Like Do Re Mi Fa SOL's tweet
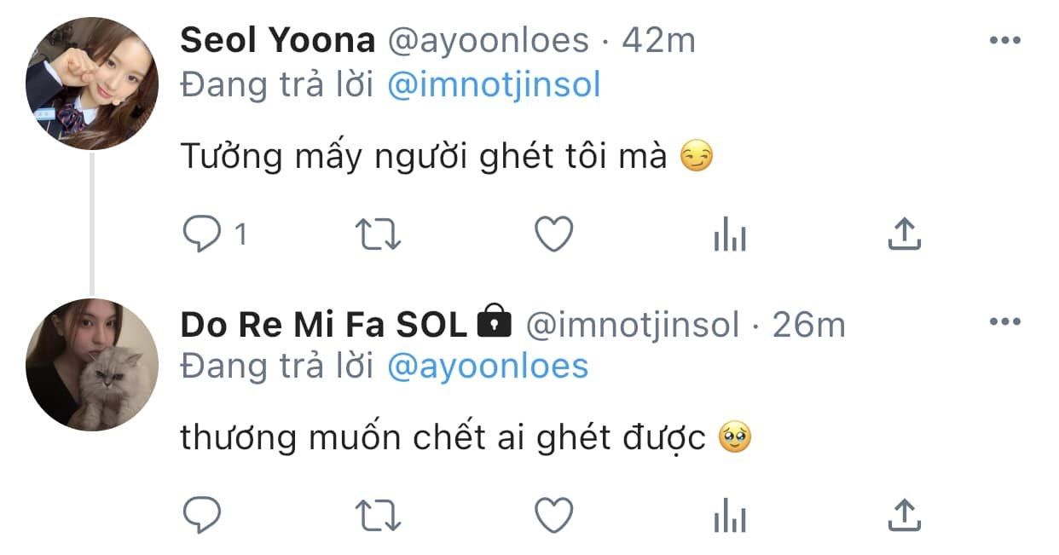 coord(554,515)
